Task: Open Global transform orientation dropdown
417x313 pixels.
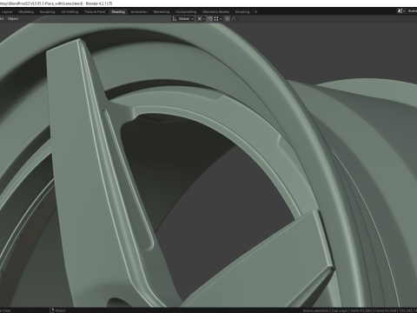Action: (183, 19)
